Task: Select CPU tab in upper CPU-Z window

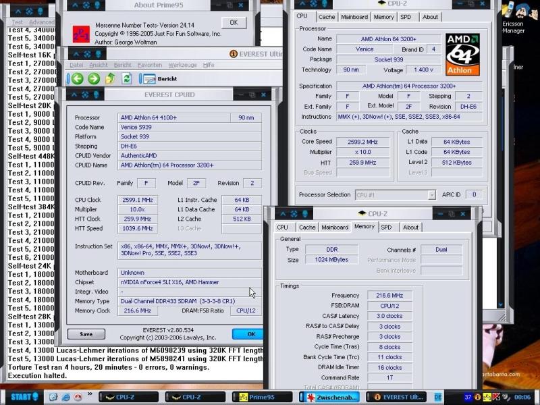Action: [302, 16]
